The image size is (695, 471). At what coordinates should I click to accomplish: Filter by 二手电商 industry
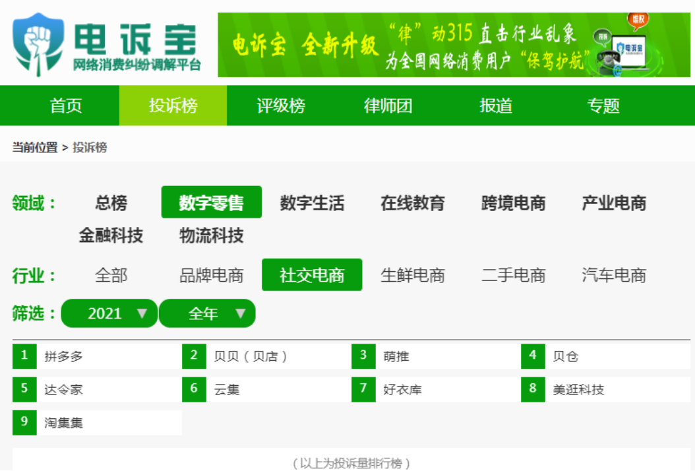513,275
